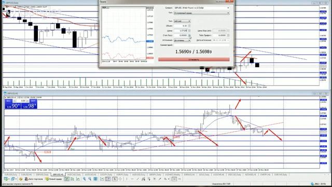Click the tick chart preview in order dialog

click(124, 33)
